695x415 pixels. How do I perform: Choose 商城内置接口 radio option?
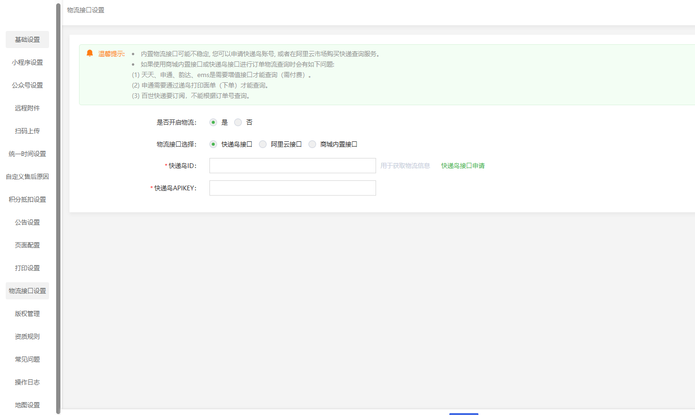pos(312,144)
